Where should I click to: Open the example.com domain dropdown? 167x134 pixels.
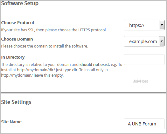pos(144,41)
